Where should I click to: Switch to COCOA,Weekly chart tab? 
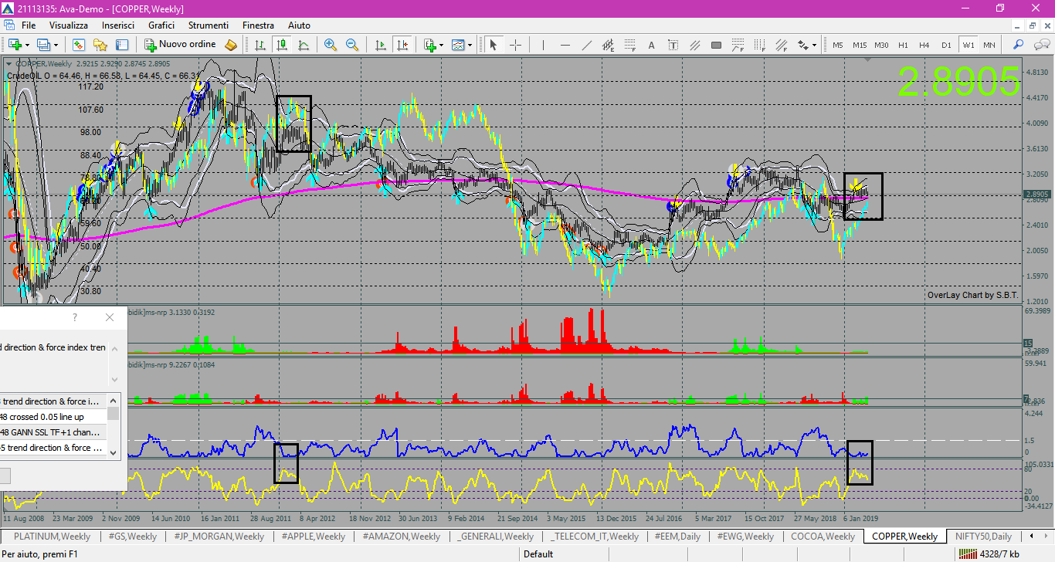pyautogui.click(x=823, y=537)
